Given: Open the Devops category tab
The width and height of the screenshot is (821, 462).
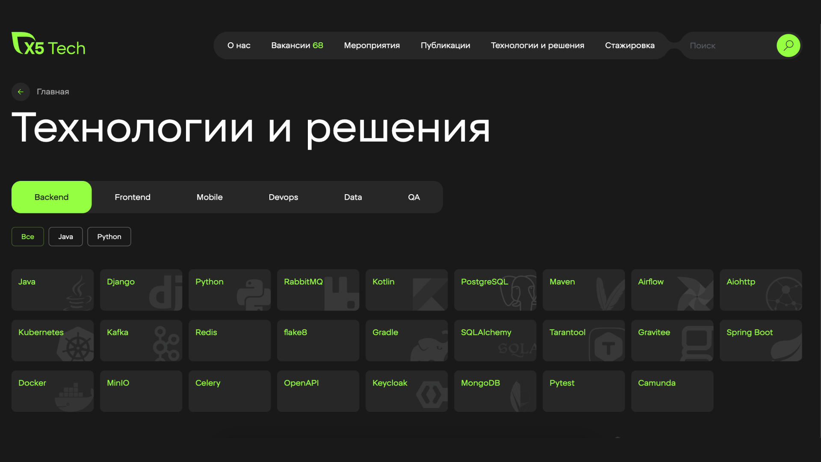Looking at the screenshot, I should pyautogui.click(x=283, y=197).
